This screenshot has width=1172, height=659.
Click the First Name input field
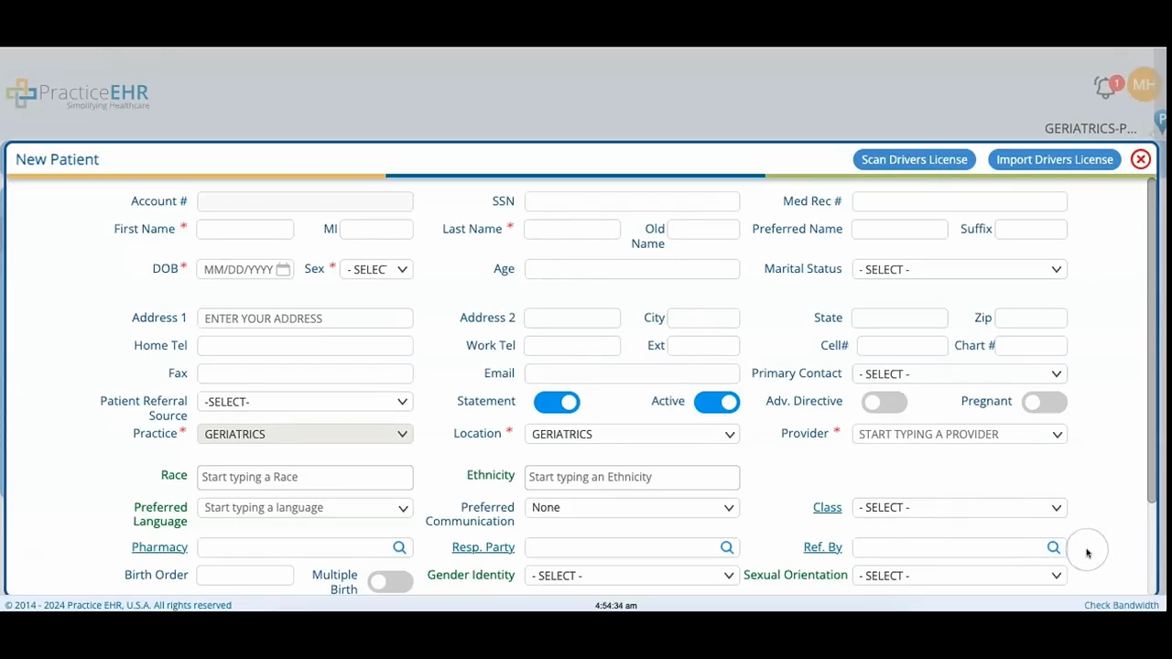[245, 229]
